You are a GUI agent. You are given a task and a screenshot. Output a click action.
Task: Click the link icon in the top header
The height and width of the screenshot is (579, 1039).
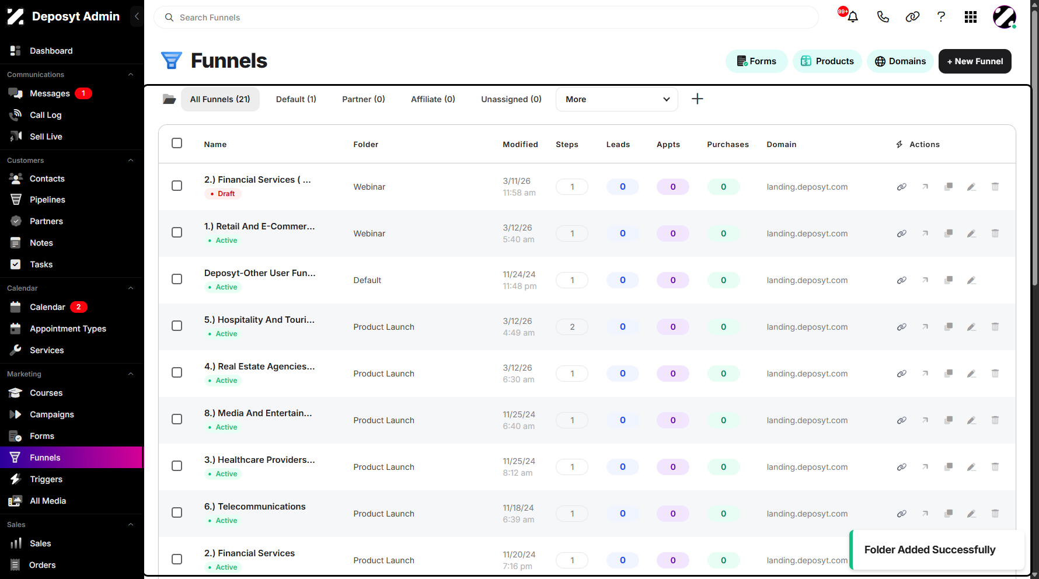pos(912,17)
